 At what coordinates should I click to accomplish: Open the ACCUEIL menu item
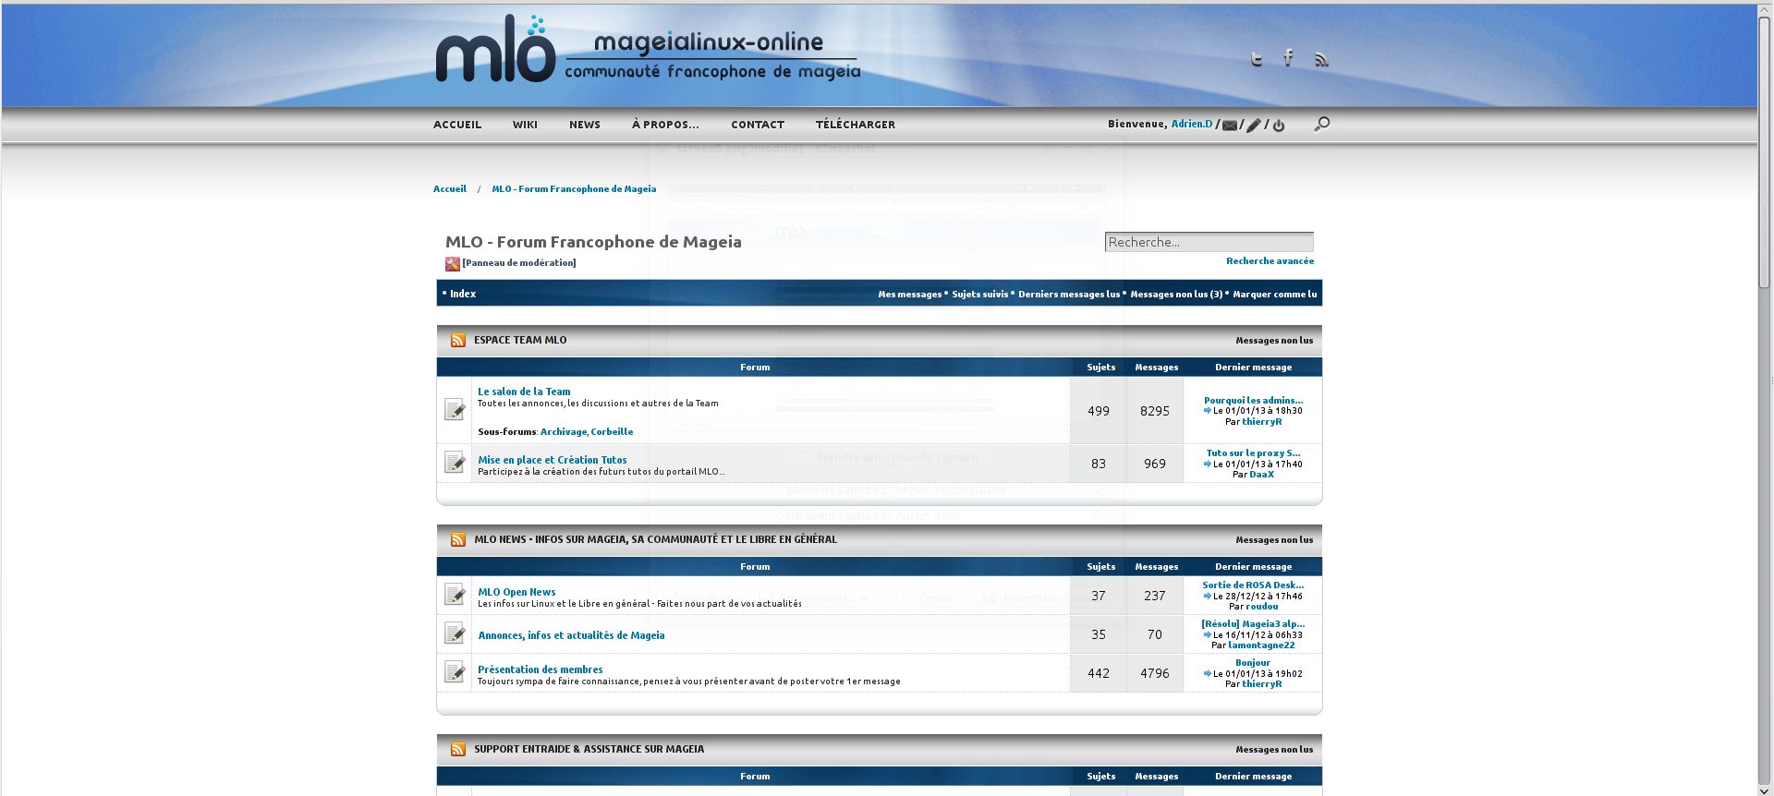tap(457, 125)
